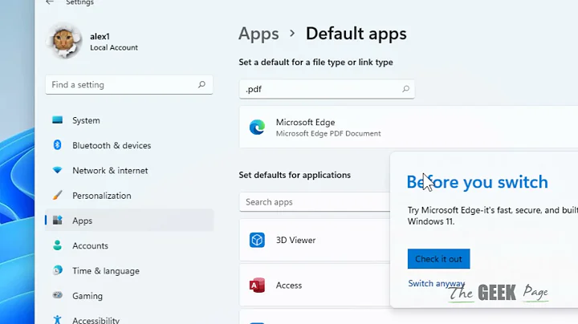This screenshot has width=578, height=324.
Task: Open Microsoft Edge PDF Document default entry
Action: 409,127
